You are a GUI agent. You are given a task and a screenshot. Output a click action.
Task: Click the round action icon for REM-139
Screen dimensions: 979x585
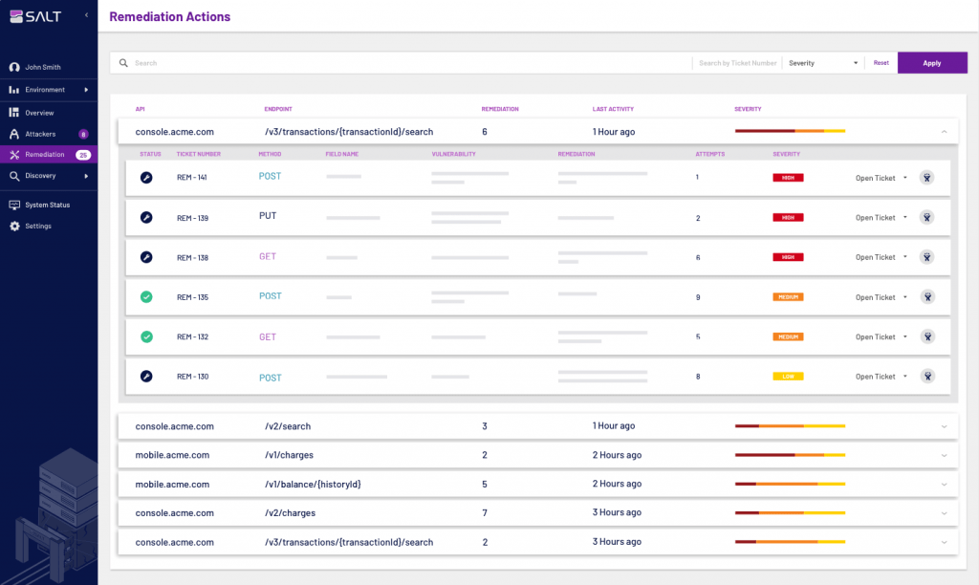point(926,217)
